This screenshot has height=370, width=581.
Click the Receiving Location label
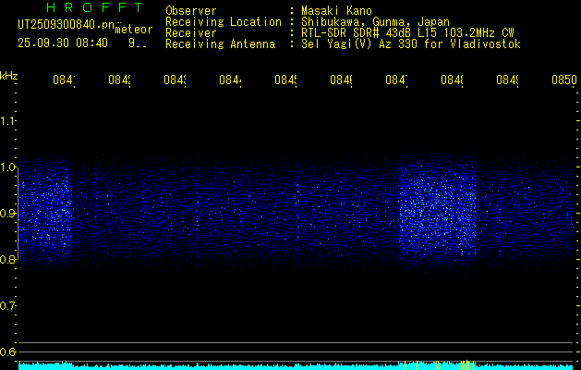pyautogui.click(x=224, y=22)
